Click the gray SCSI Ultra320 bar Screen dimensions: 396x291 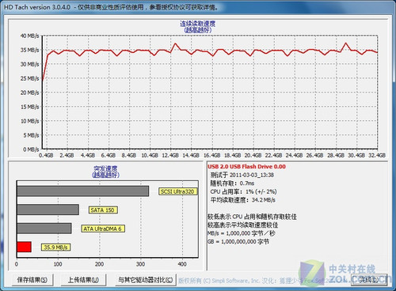pyautogui.click(x=82, y=191)
